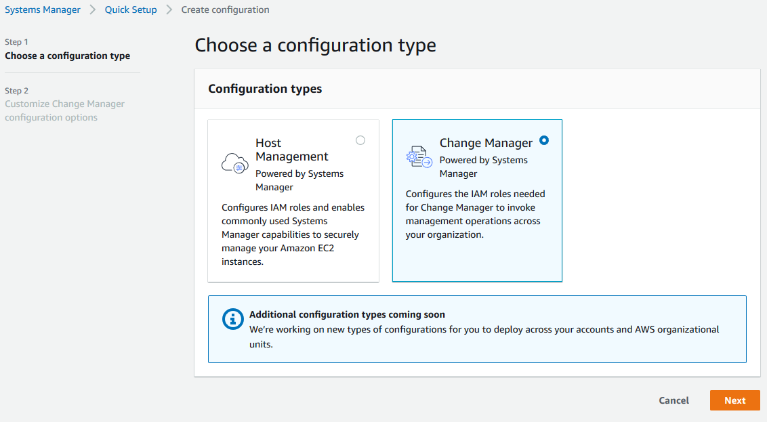Viewport: 767px width, 422px height.
Task: Click the Change Manager IAM roles description
Action: 475,214
